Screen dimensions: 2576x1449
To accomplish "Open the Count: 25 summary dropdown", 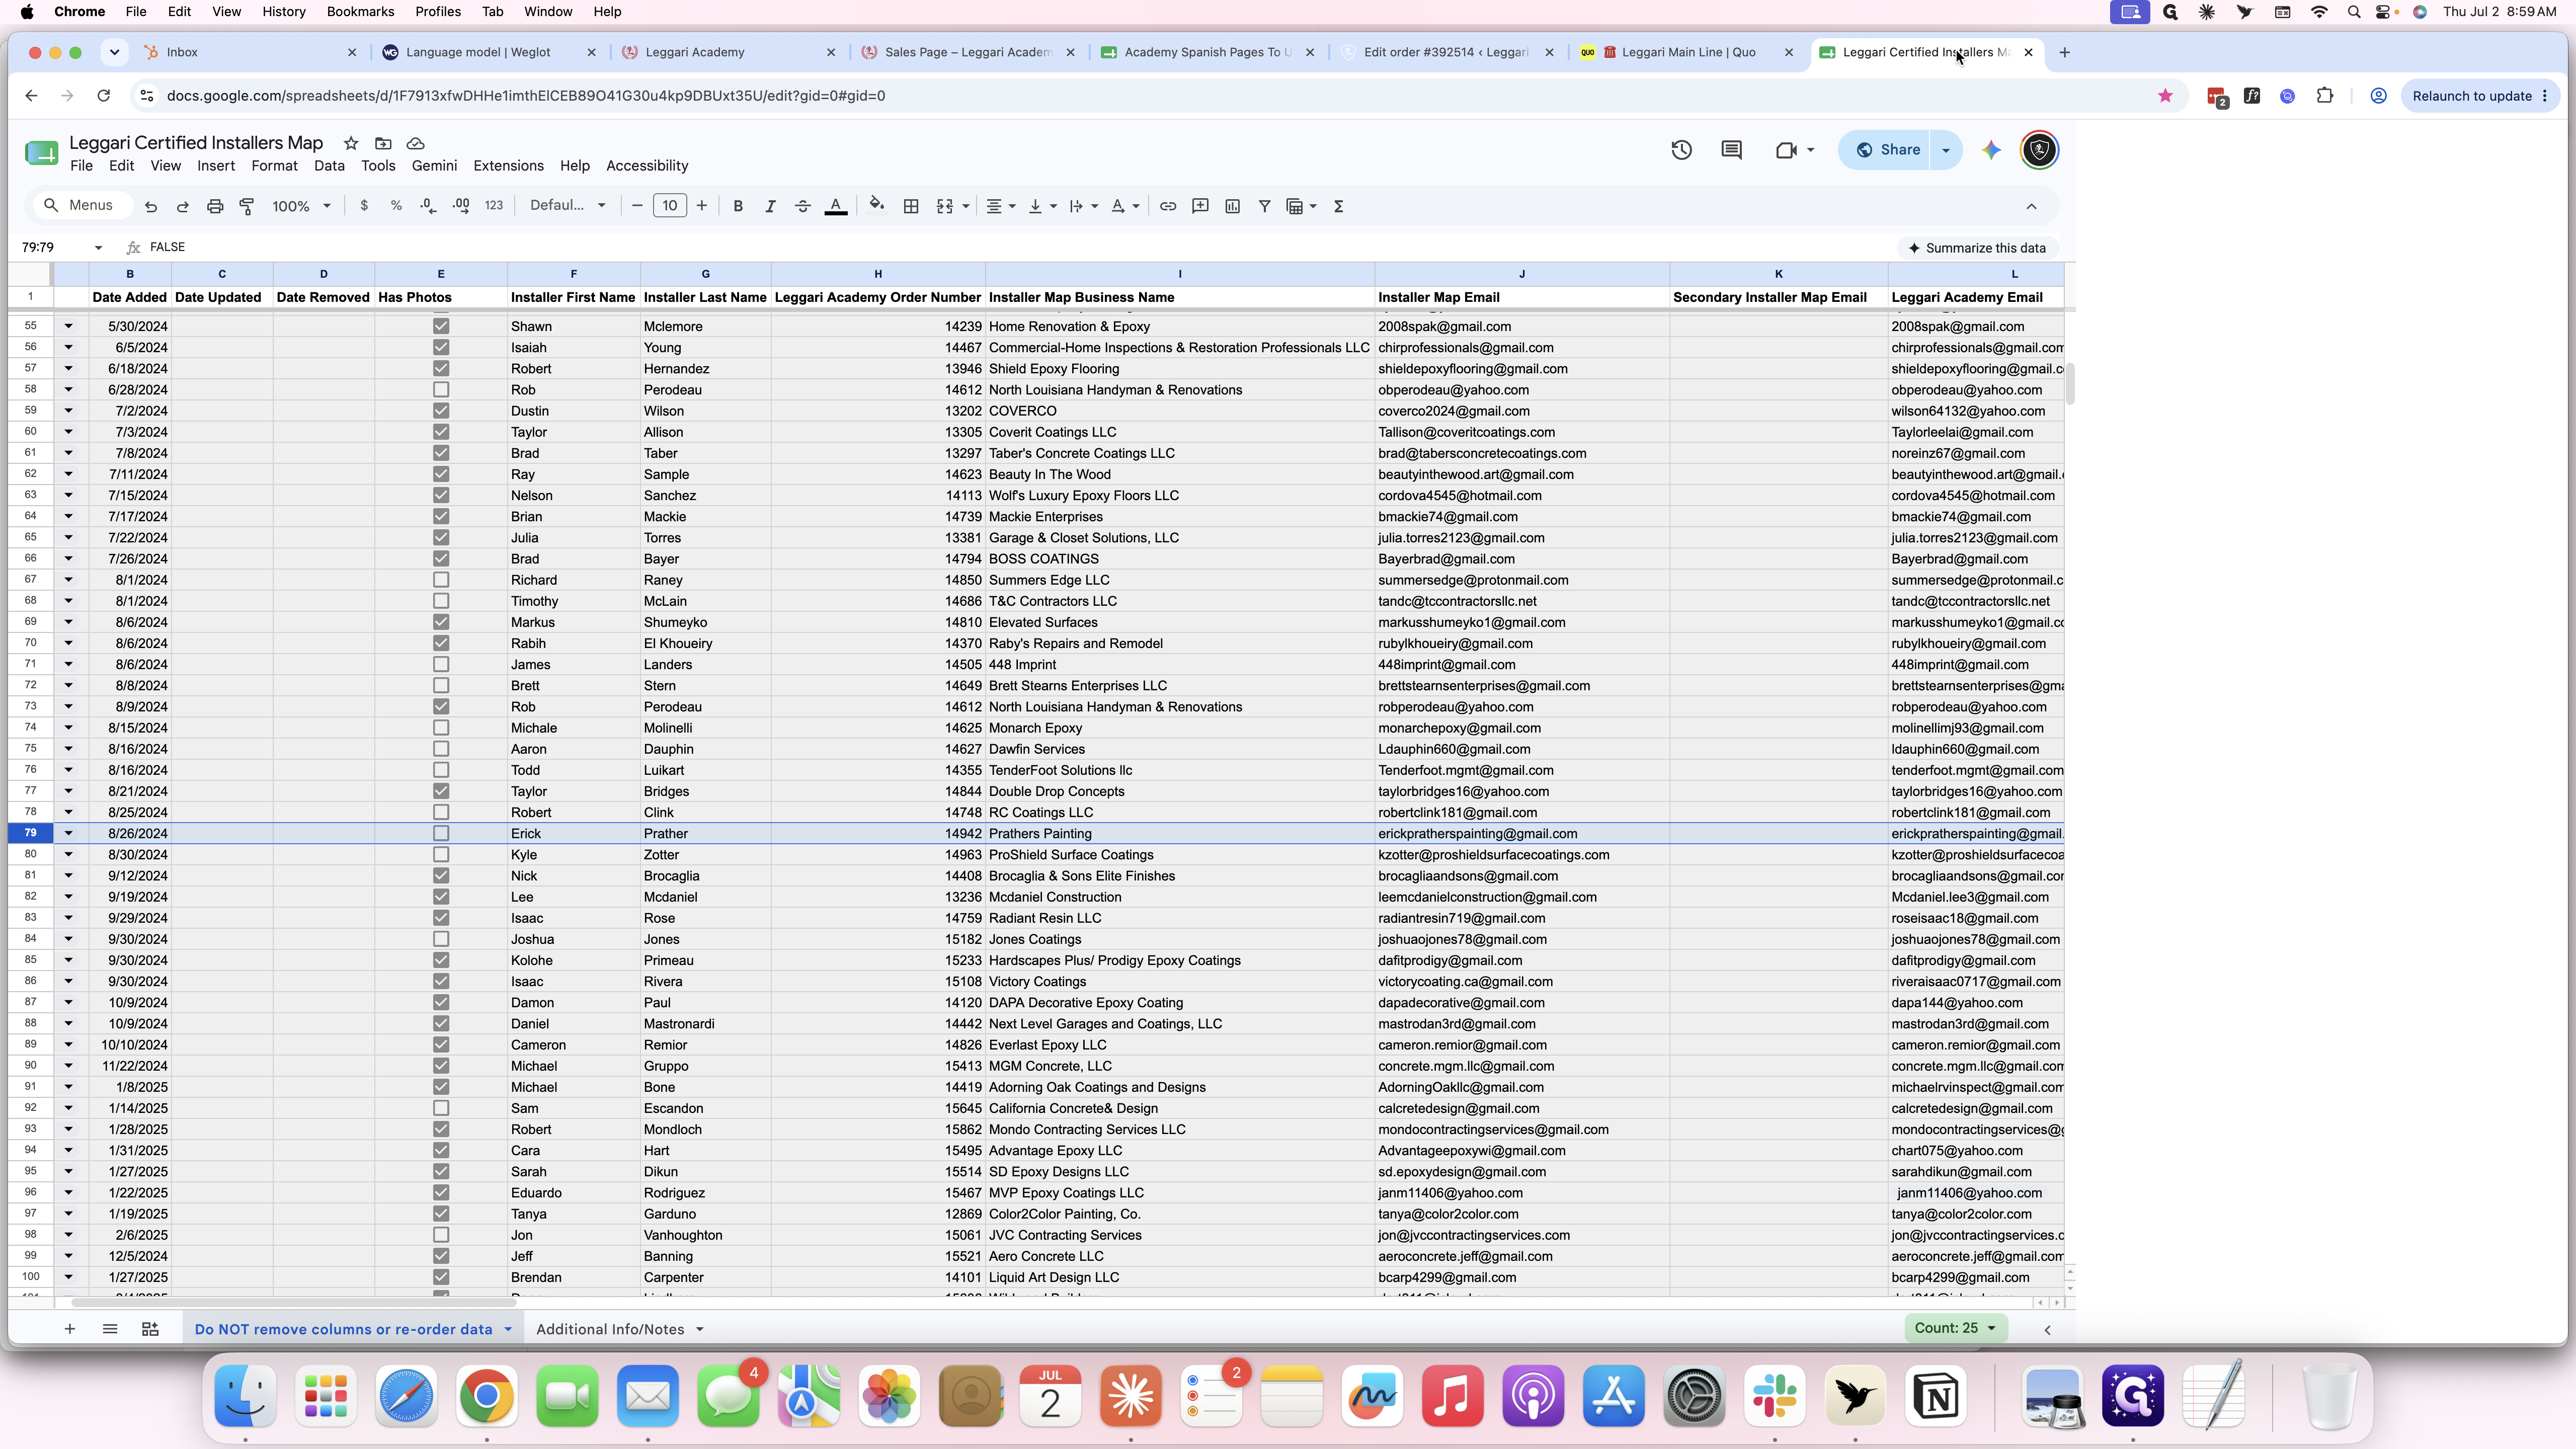I will point(1955,1328).
